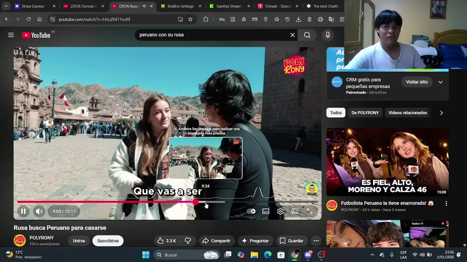
Task: Bookmark this page with the star
Action: 190,19
